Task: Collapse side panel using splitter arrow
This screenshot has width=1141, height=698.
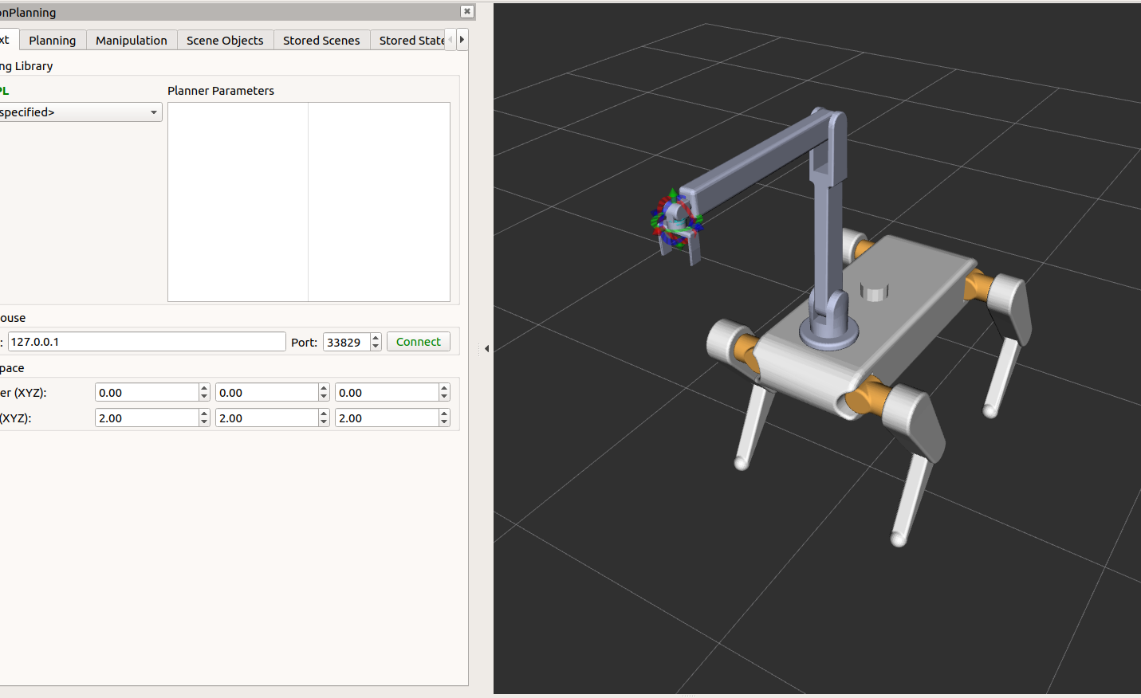Action: [x=486, y=348]
